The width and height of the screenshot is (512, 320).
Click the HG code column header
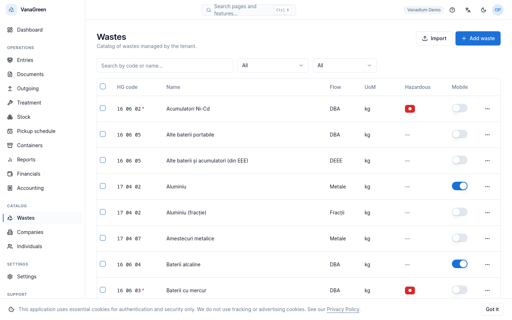(x=127, y=87)
